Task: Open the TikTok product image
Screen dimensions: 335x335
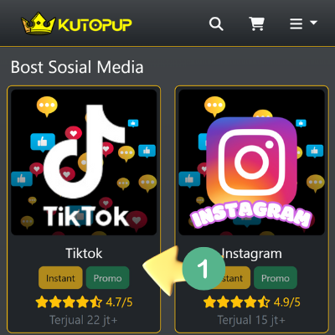Action: 84,162
